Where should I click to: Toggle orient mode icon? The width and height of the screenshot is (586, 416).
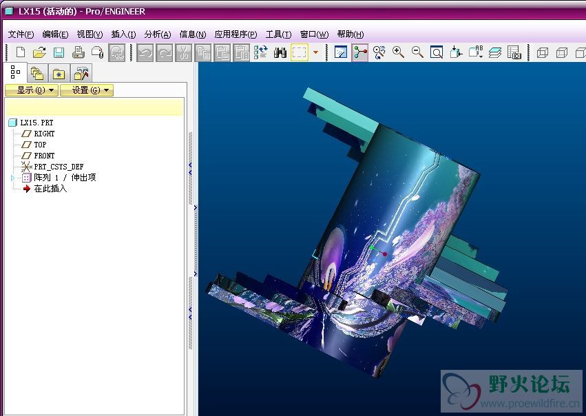click(x=379, y=52)
